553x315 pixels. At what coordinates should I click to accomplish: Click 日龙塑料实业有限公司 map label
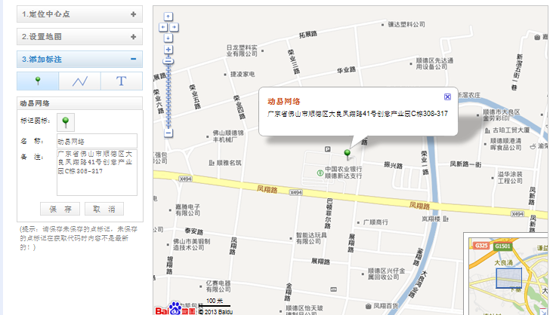(x=242, y=50)
